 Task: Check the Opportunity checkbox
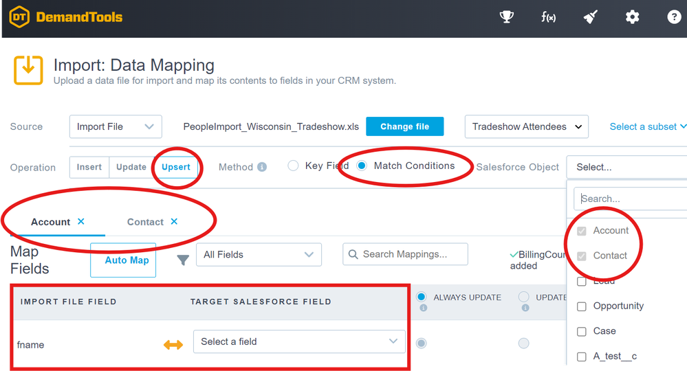point(582,306)
